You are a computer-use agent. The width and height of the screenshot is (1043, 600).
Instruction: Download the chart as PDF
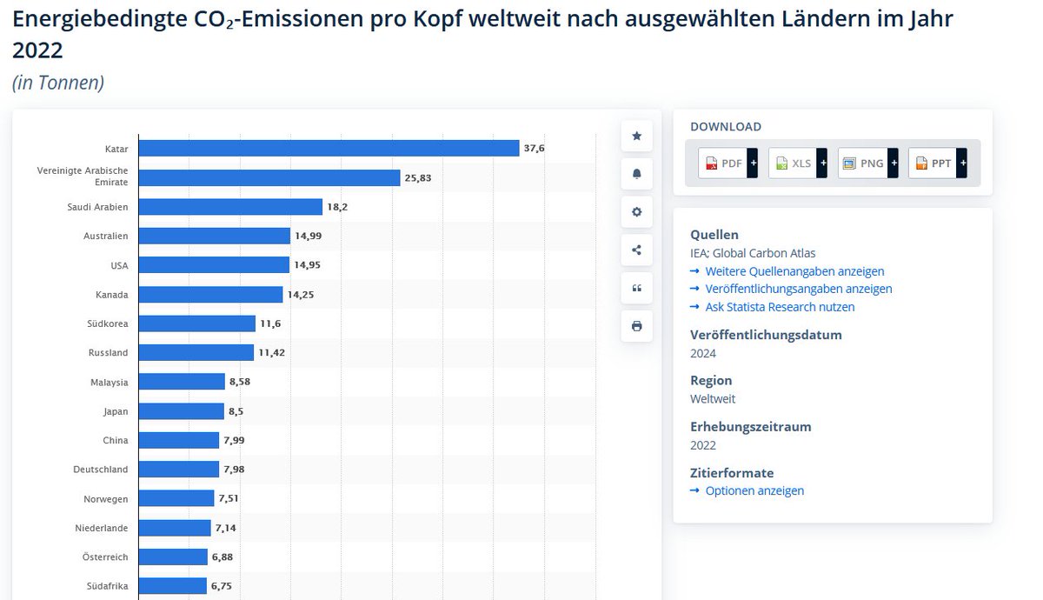[x=728, y=163]
